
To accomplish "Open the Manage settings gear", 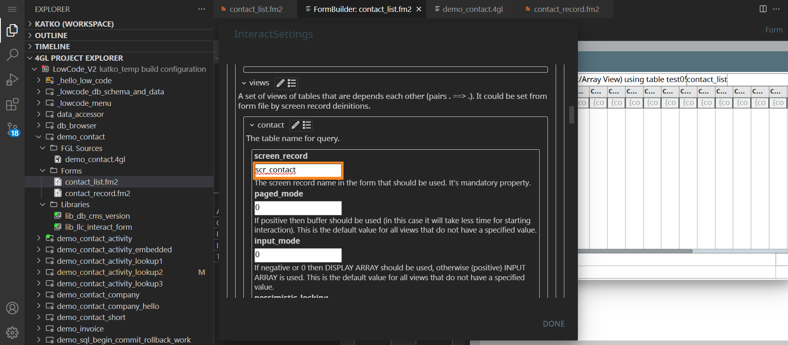I will (12, 332).
